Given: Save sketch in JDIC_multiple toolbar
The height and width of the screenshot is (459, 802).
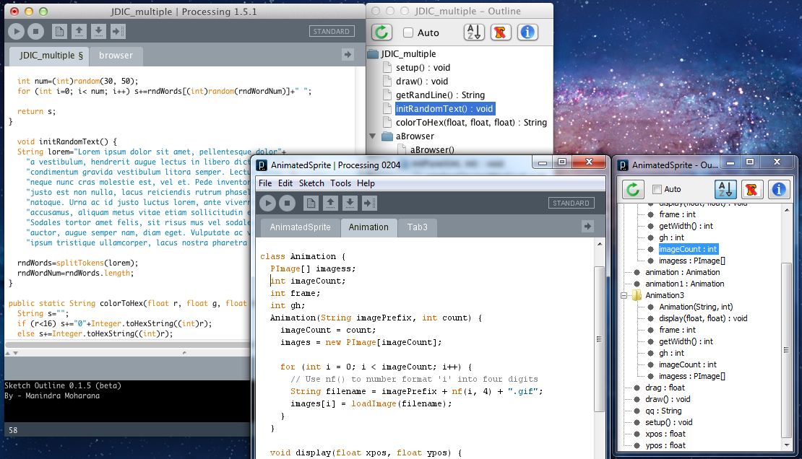Looking at the screenshot, I should [x=98, y=32].
